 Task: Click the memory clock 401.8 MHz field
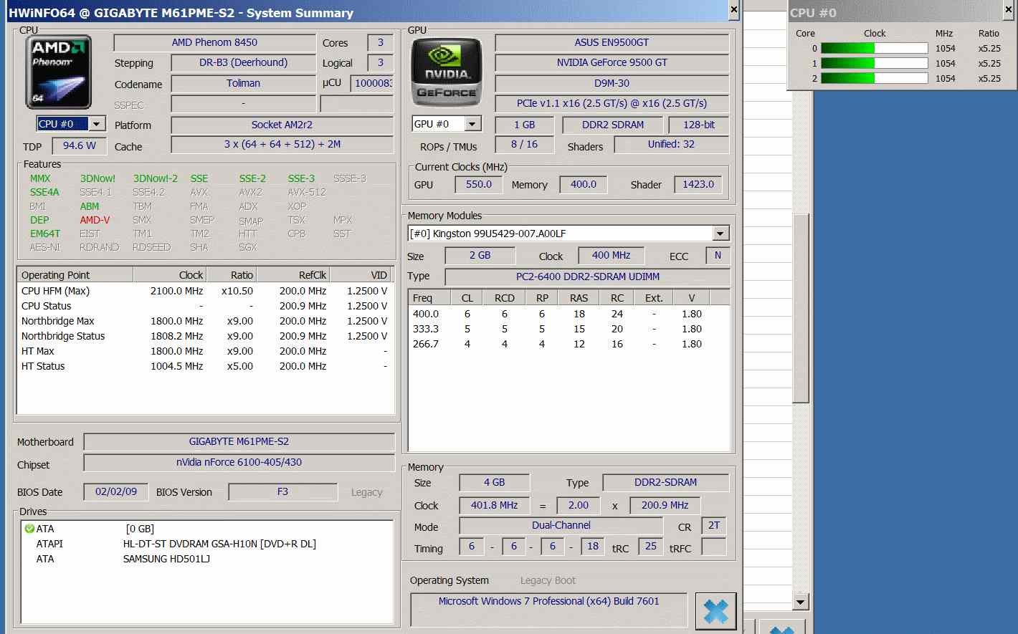pyautogui.click(x=494, y=506)
